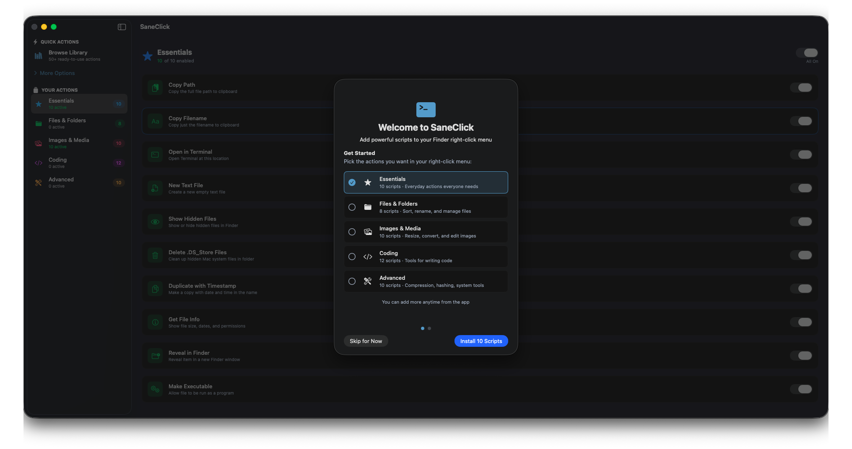Toggle the New Text File switch

coord(801,188)
